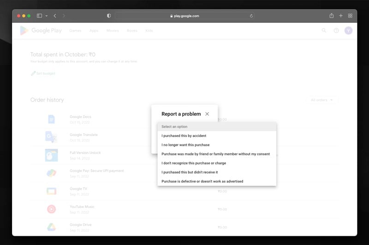The image size is (369, 245).
Task: Open the account avatar Y
Action: click(x=348, y=30)
